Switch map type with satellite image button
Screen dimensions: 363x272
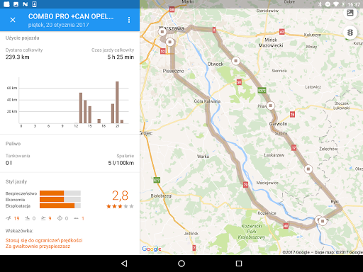[x=350, y=13]
